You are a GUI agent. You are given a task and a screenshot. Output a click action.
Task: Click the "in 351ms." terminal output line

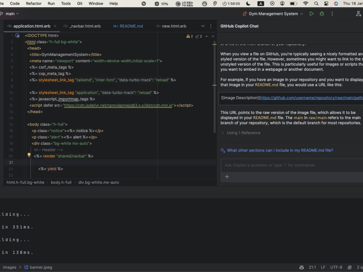pos(17,227)
